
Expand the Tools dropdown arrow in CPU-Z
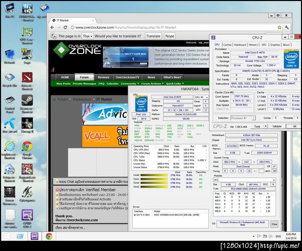coord(266,127)
